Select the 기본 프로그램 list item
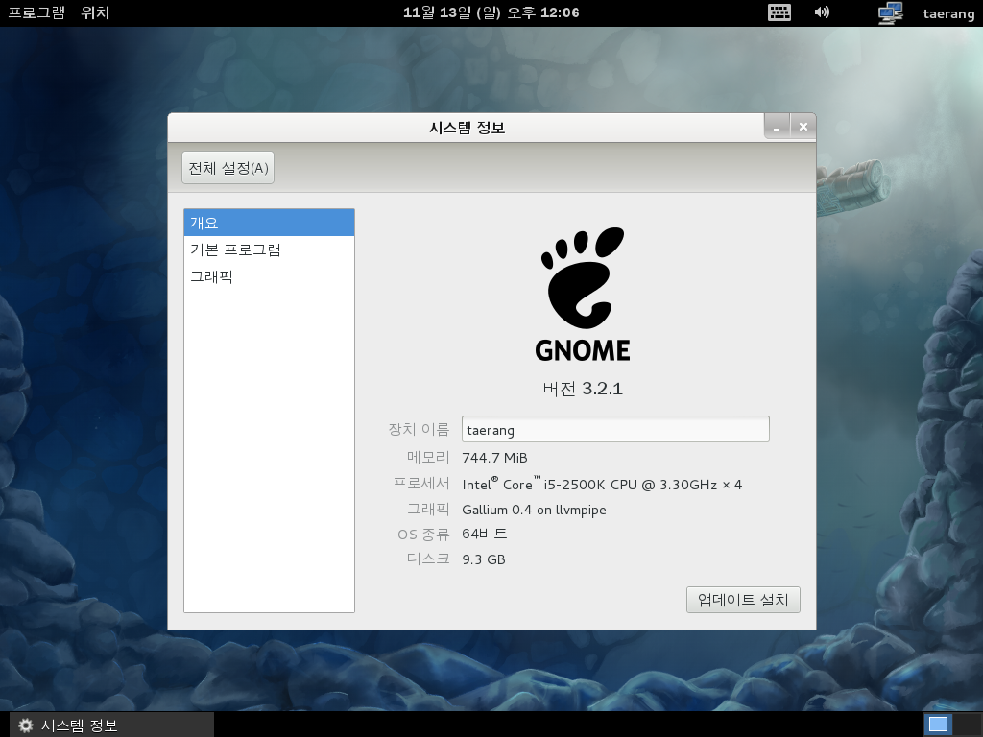Image resolution: width=983 pixels, height=737 pixels. point(269,250)
